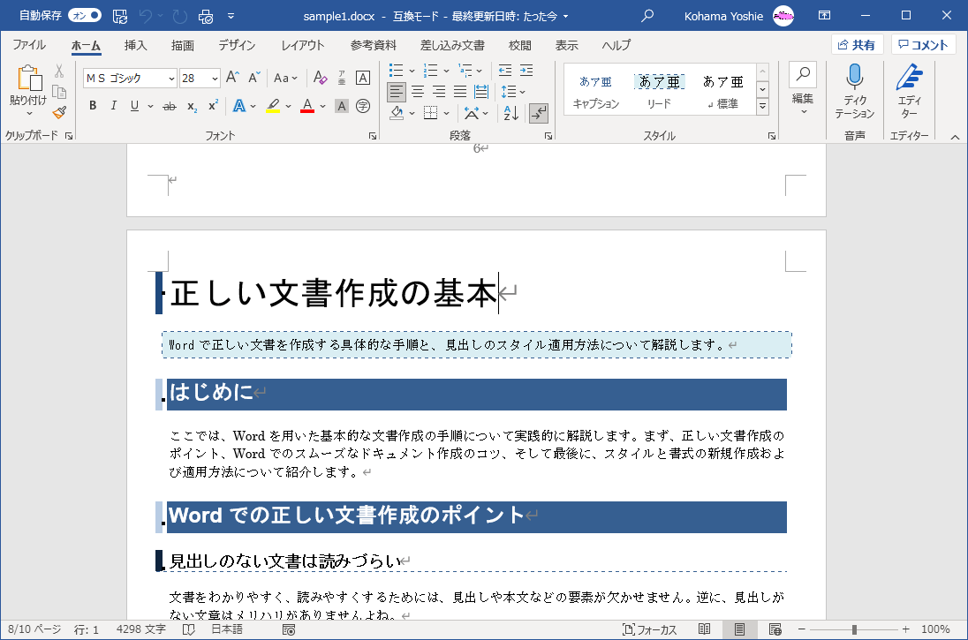
Task: Clear all formatting eraser icon
Action: point(320,78)
